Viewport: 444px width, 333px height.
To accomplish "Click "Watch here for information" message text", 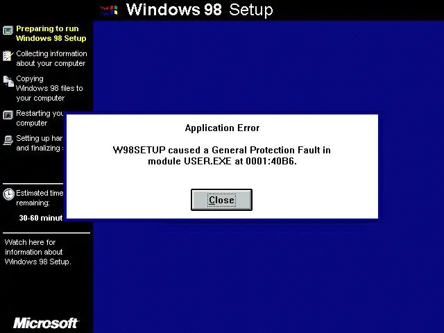I will (x=37, y=252).
